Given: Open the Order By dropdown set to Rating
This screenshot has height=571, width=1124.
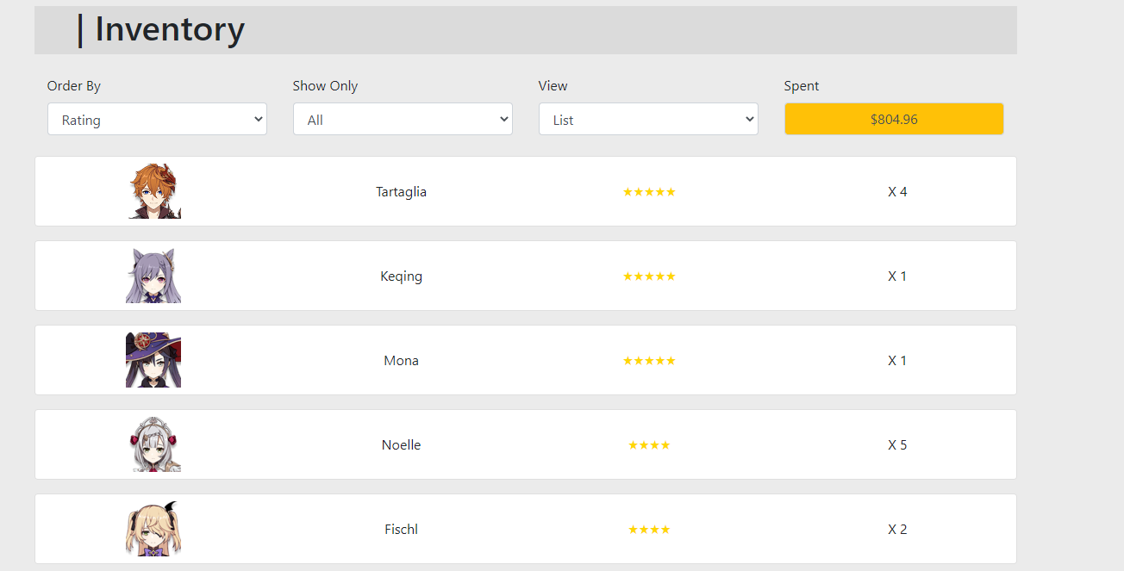Looking at the screenshot, I should [x=157, y=120].
